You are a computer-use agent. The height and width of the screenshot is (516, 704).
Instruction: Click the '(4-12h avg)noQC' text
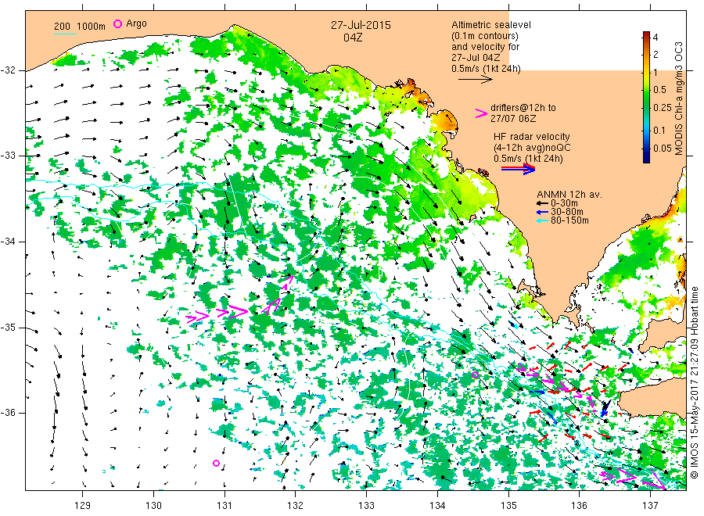pyautogui.click(x=533, y=148)
